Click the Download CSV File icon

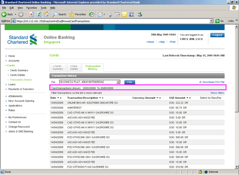tap(200, 82)
